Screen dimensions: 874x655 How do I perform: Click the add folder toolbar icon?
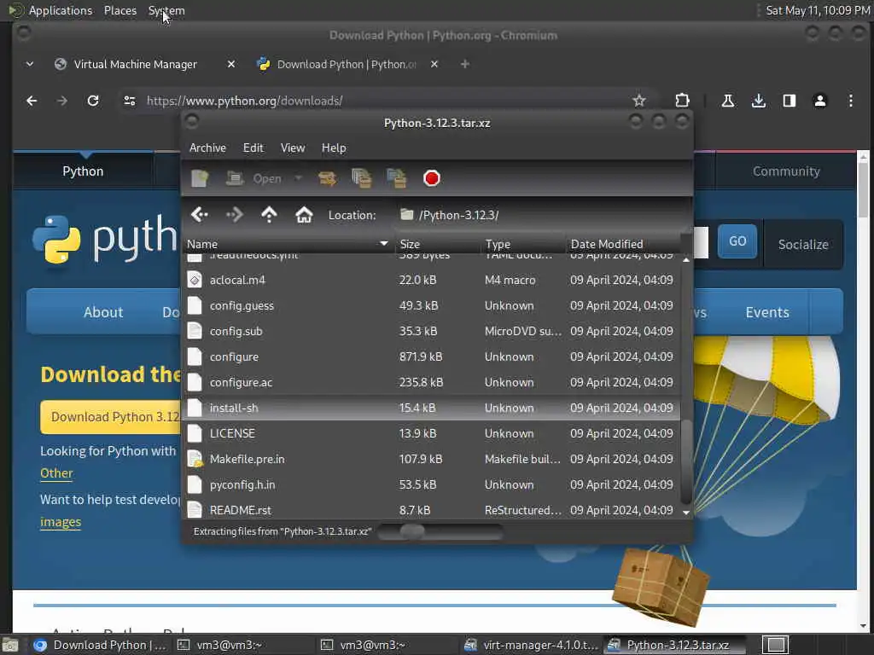tap(396, 178)
